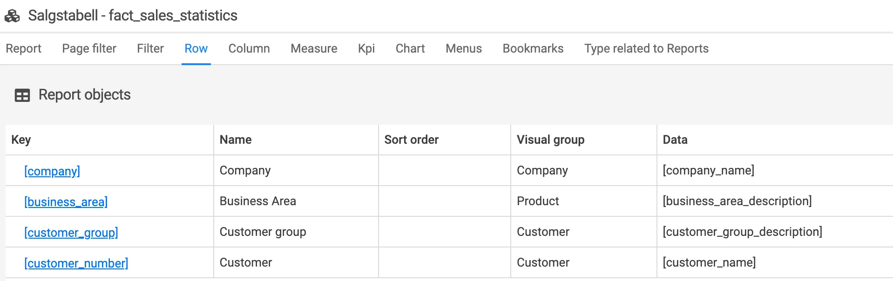
Task: Go to the Filter tab
Action: pyautogui.click(x=150, y=48)
